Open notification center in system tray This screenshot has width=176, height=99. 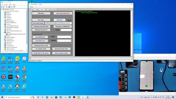(x=173, y=97)
